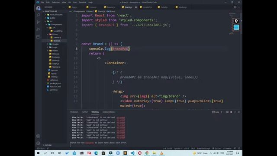Collapse the API folder
Viewport: 277px width, 156px height.
point(48,28)
